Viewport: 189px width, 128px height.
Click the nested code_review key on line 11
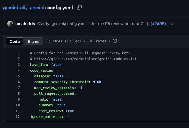[x=50, y=111]
